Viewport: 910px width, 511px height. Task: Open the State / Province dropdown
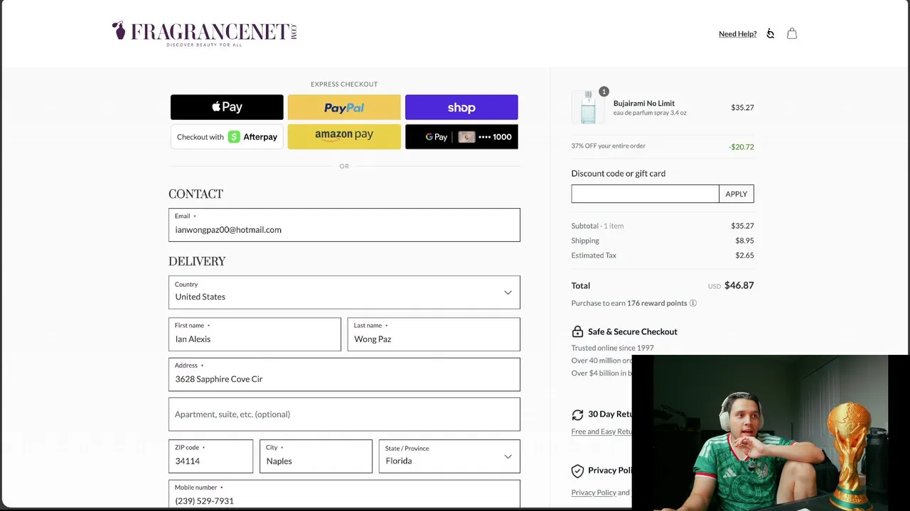pos(449,456)
